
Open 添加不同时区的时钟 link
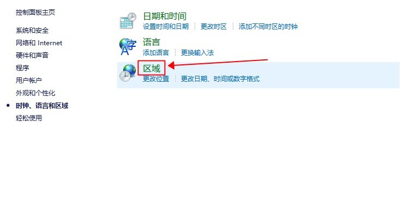[x=268, y=27]
